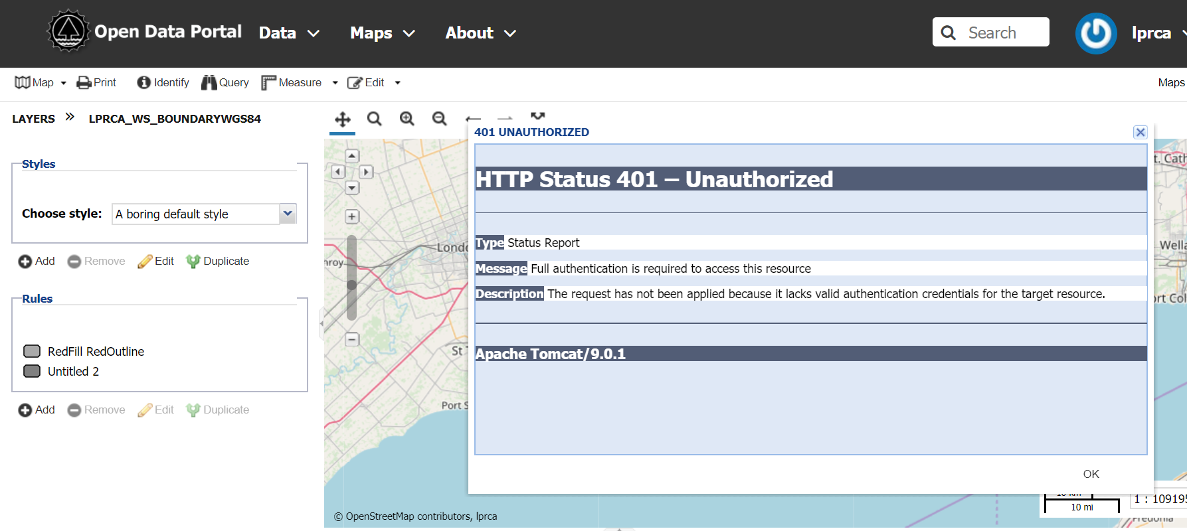Select the RedFill RedOutline rule
1187x531 pixels.
96,352
